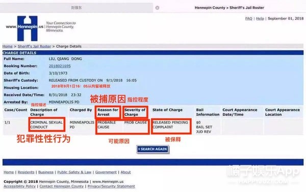Click the September 01, 2018 date text
This screenshot has width=306, height=192.
tap(286, 18)
